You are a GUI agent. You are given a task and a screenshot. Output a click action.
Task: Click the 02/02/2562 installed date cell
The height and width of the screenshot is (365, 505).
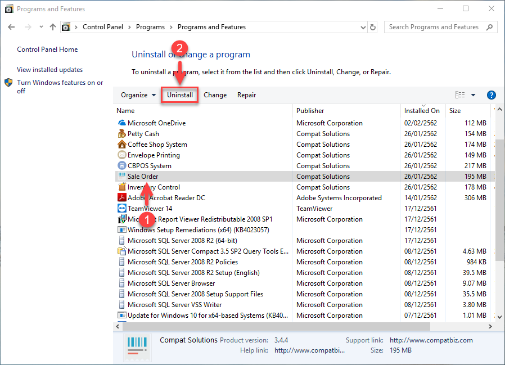click(420, 123)
